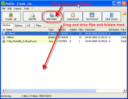
Task: Click the sort arrow beside Name header
Action: click(4, 30)
